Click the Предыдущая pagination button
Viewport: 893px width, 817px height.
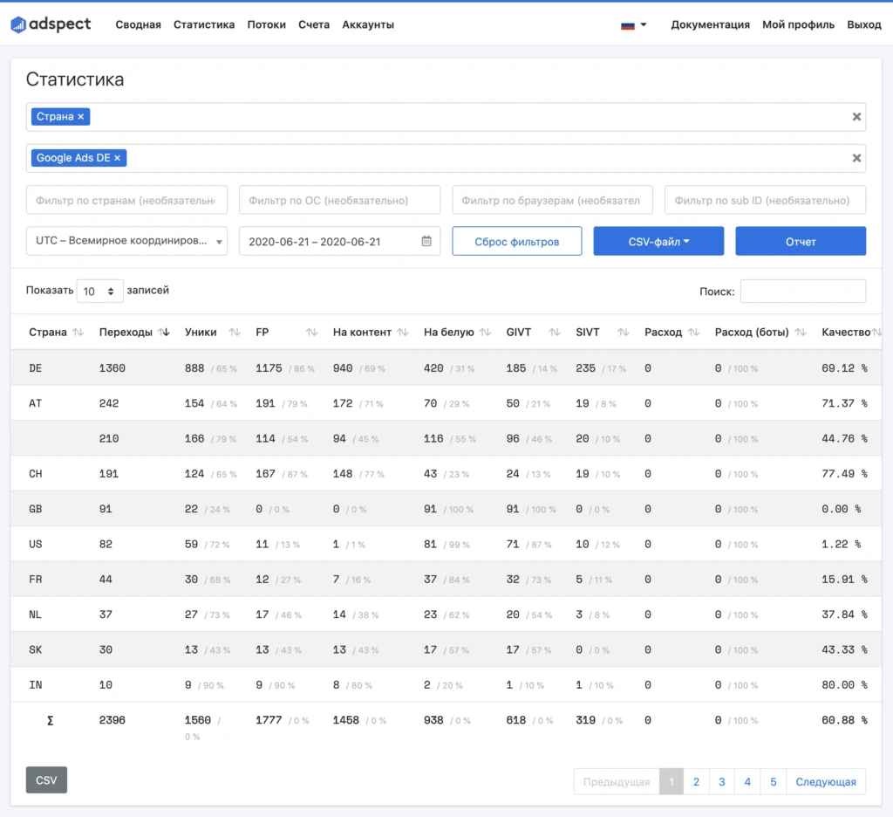tap(617, 782)
